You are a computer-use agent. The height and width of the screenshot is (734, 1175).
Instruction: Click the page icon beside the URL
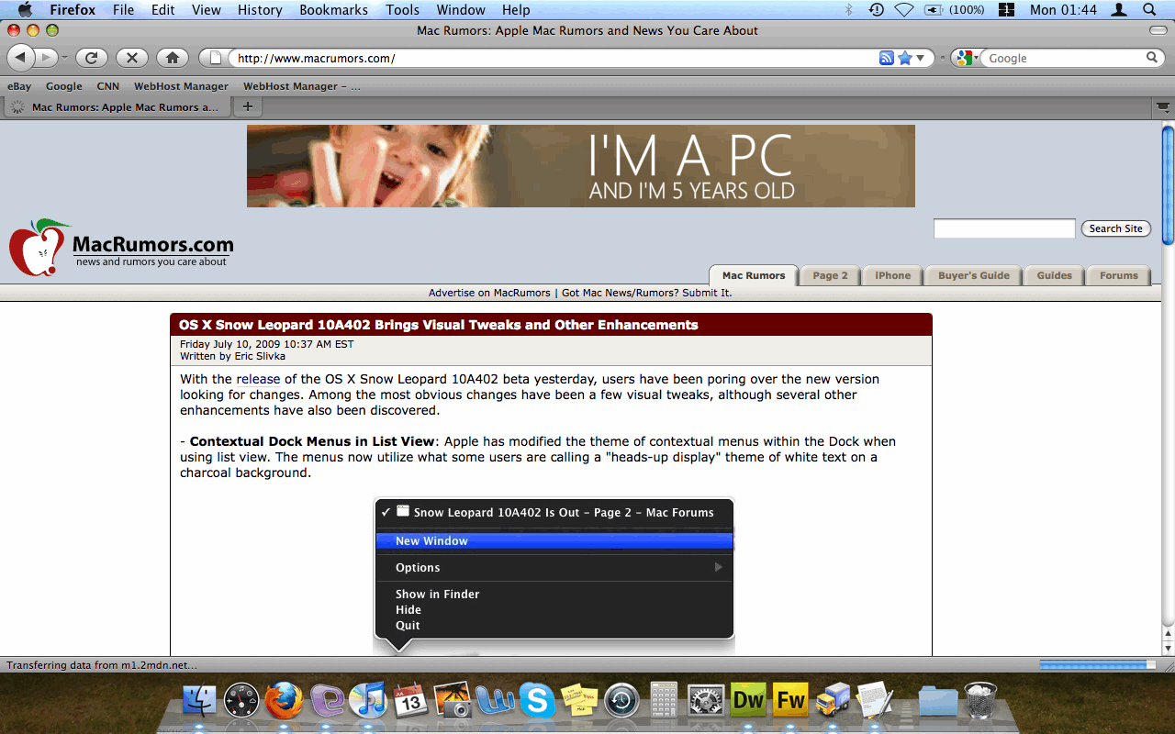coord(216,58)
